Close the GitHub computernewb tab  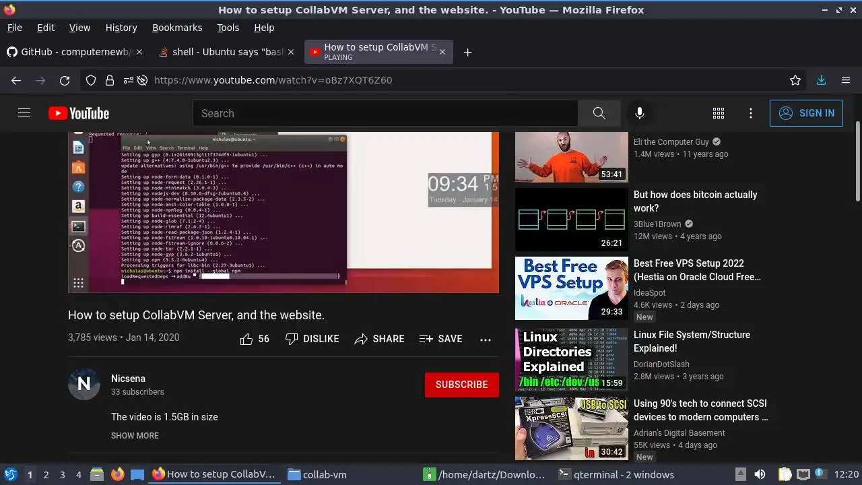pyautogui.click(x=139, y=52)
